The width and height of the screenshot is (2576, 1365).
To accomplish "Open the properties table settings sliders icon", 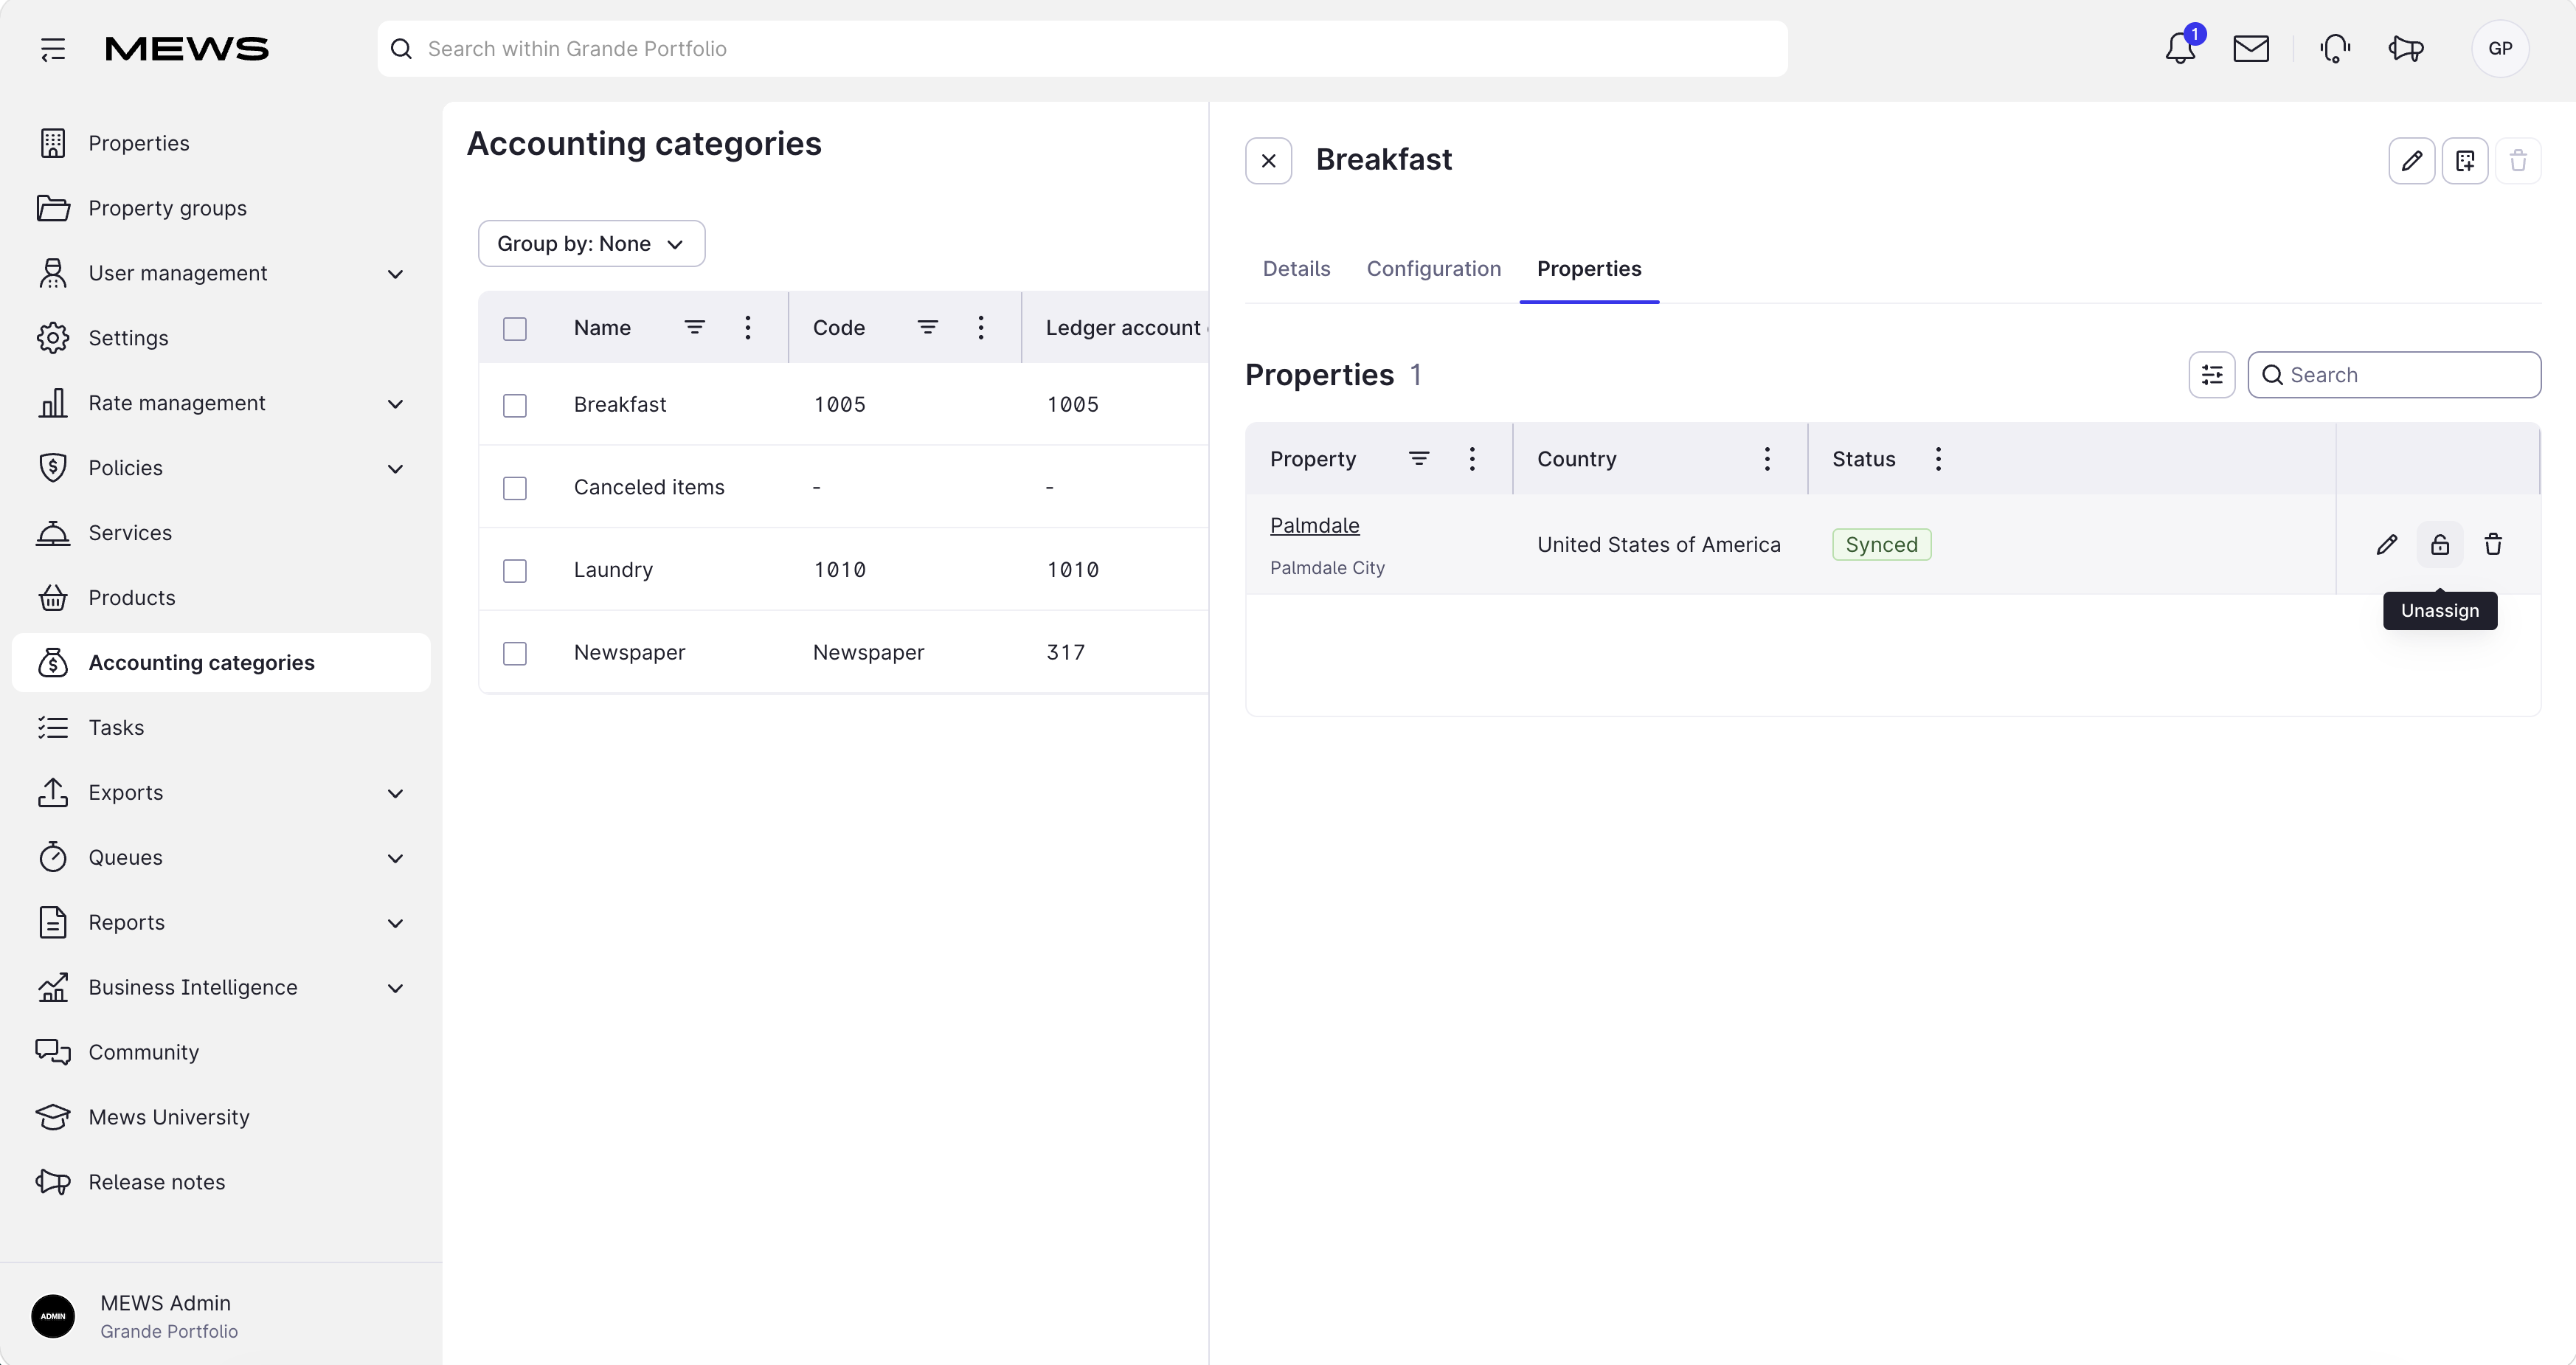I will coord(2211,375).
